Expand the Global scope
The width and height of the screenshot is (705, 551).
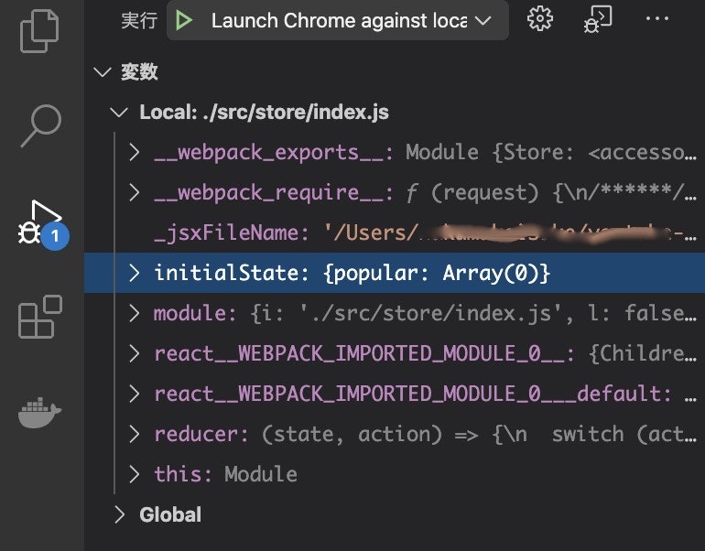pyautogui.click(x=119, y=514)
